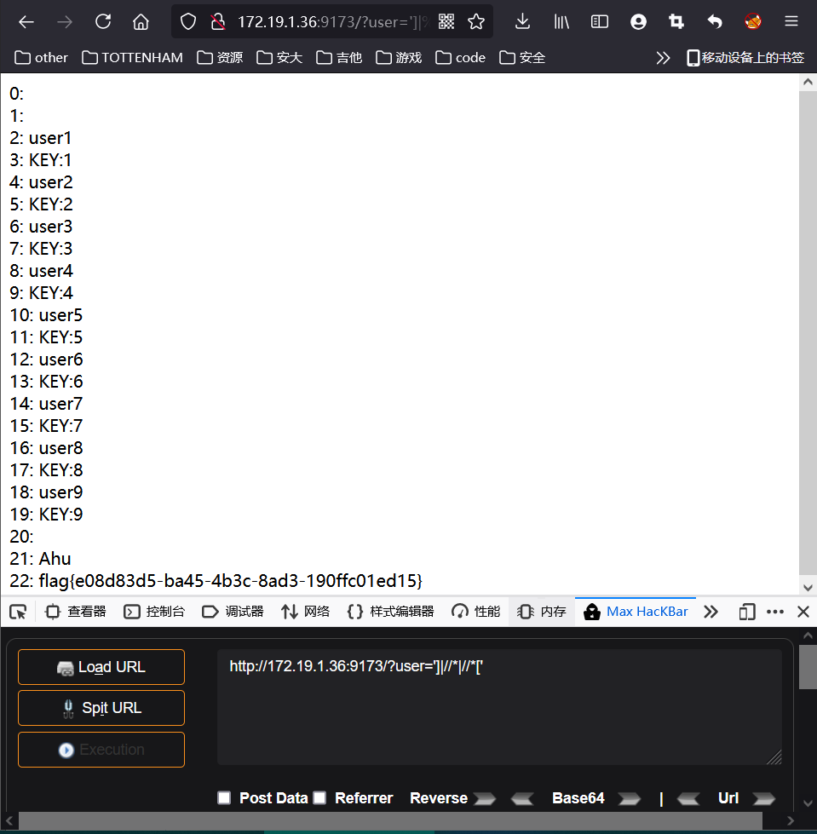Enable the Referrer checkbox
This screenshot has height=834, width=817.
click(x=319, y=798)
